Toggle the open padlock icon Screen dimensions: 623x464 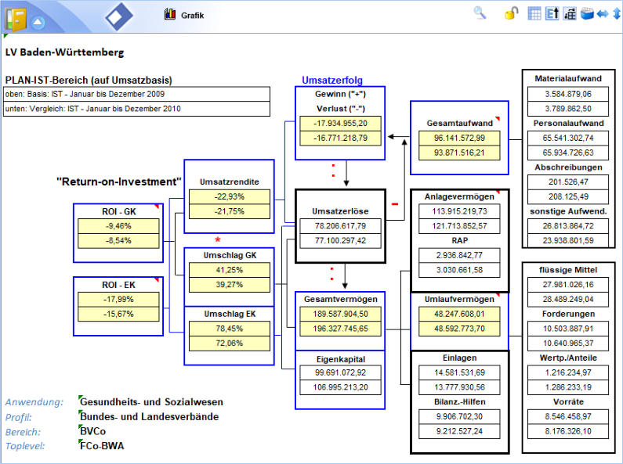coord(511,13)
